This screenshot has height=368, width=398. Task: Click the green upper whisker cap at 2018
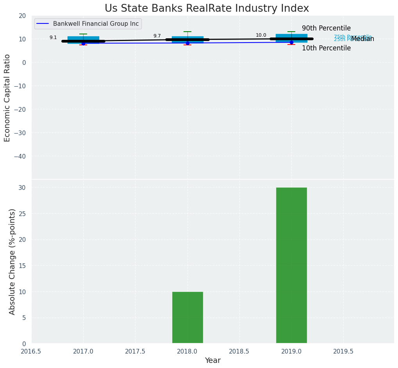point(187,32)
